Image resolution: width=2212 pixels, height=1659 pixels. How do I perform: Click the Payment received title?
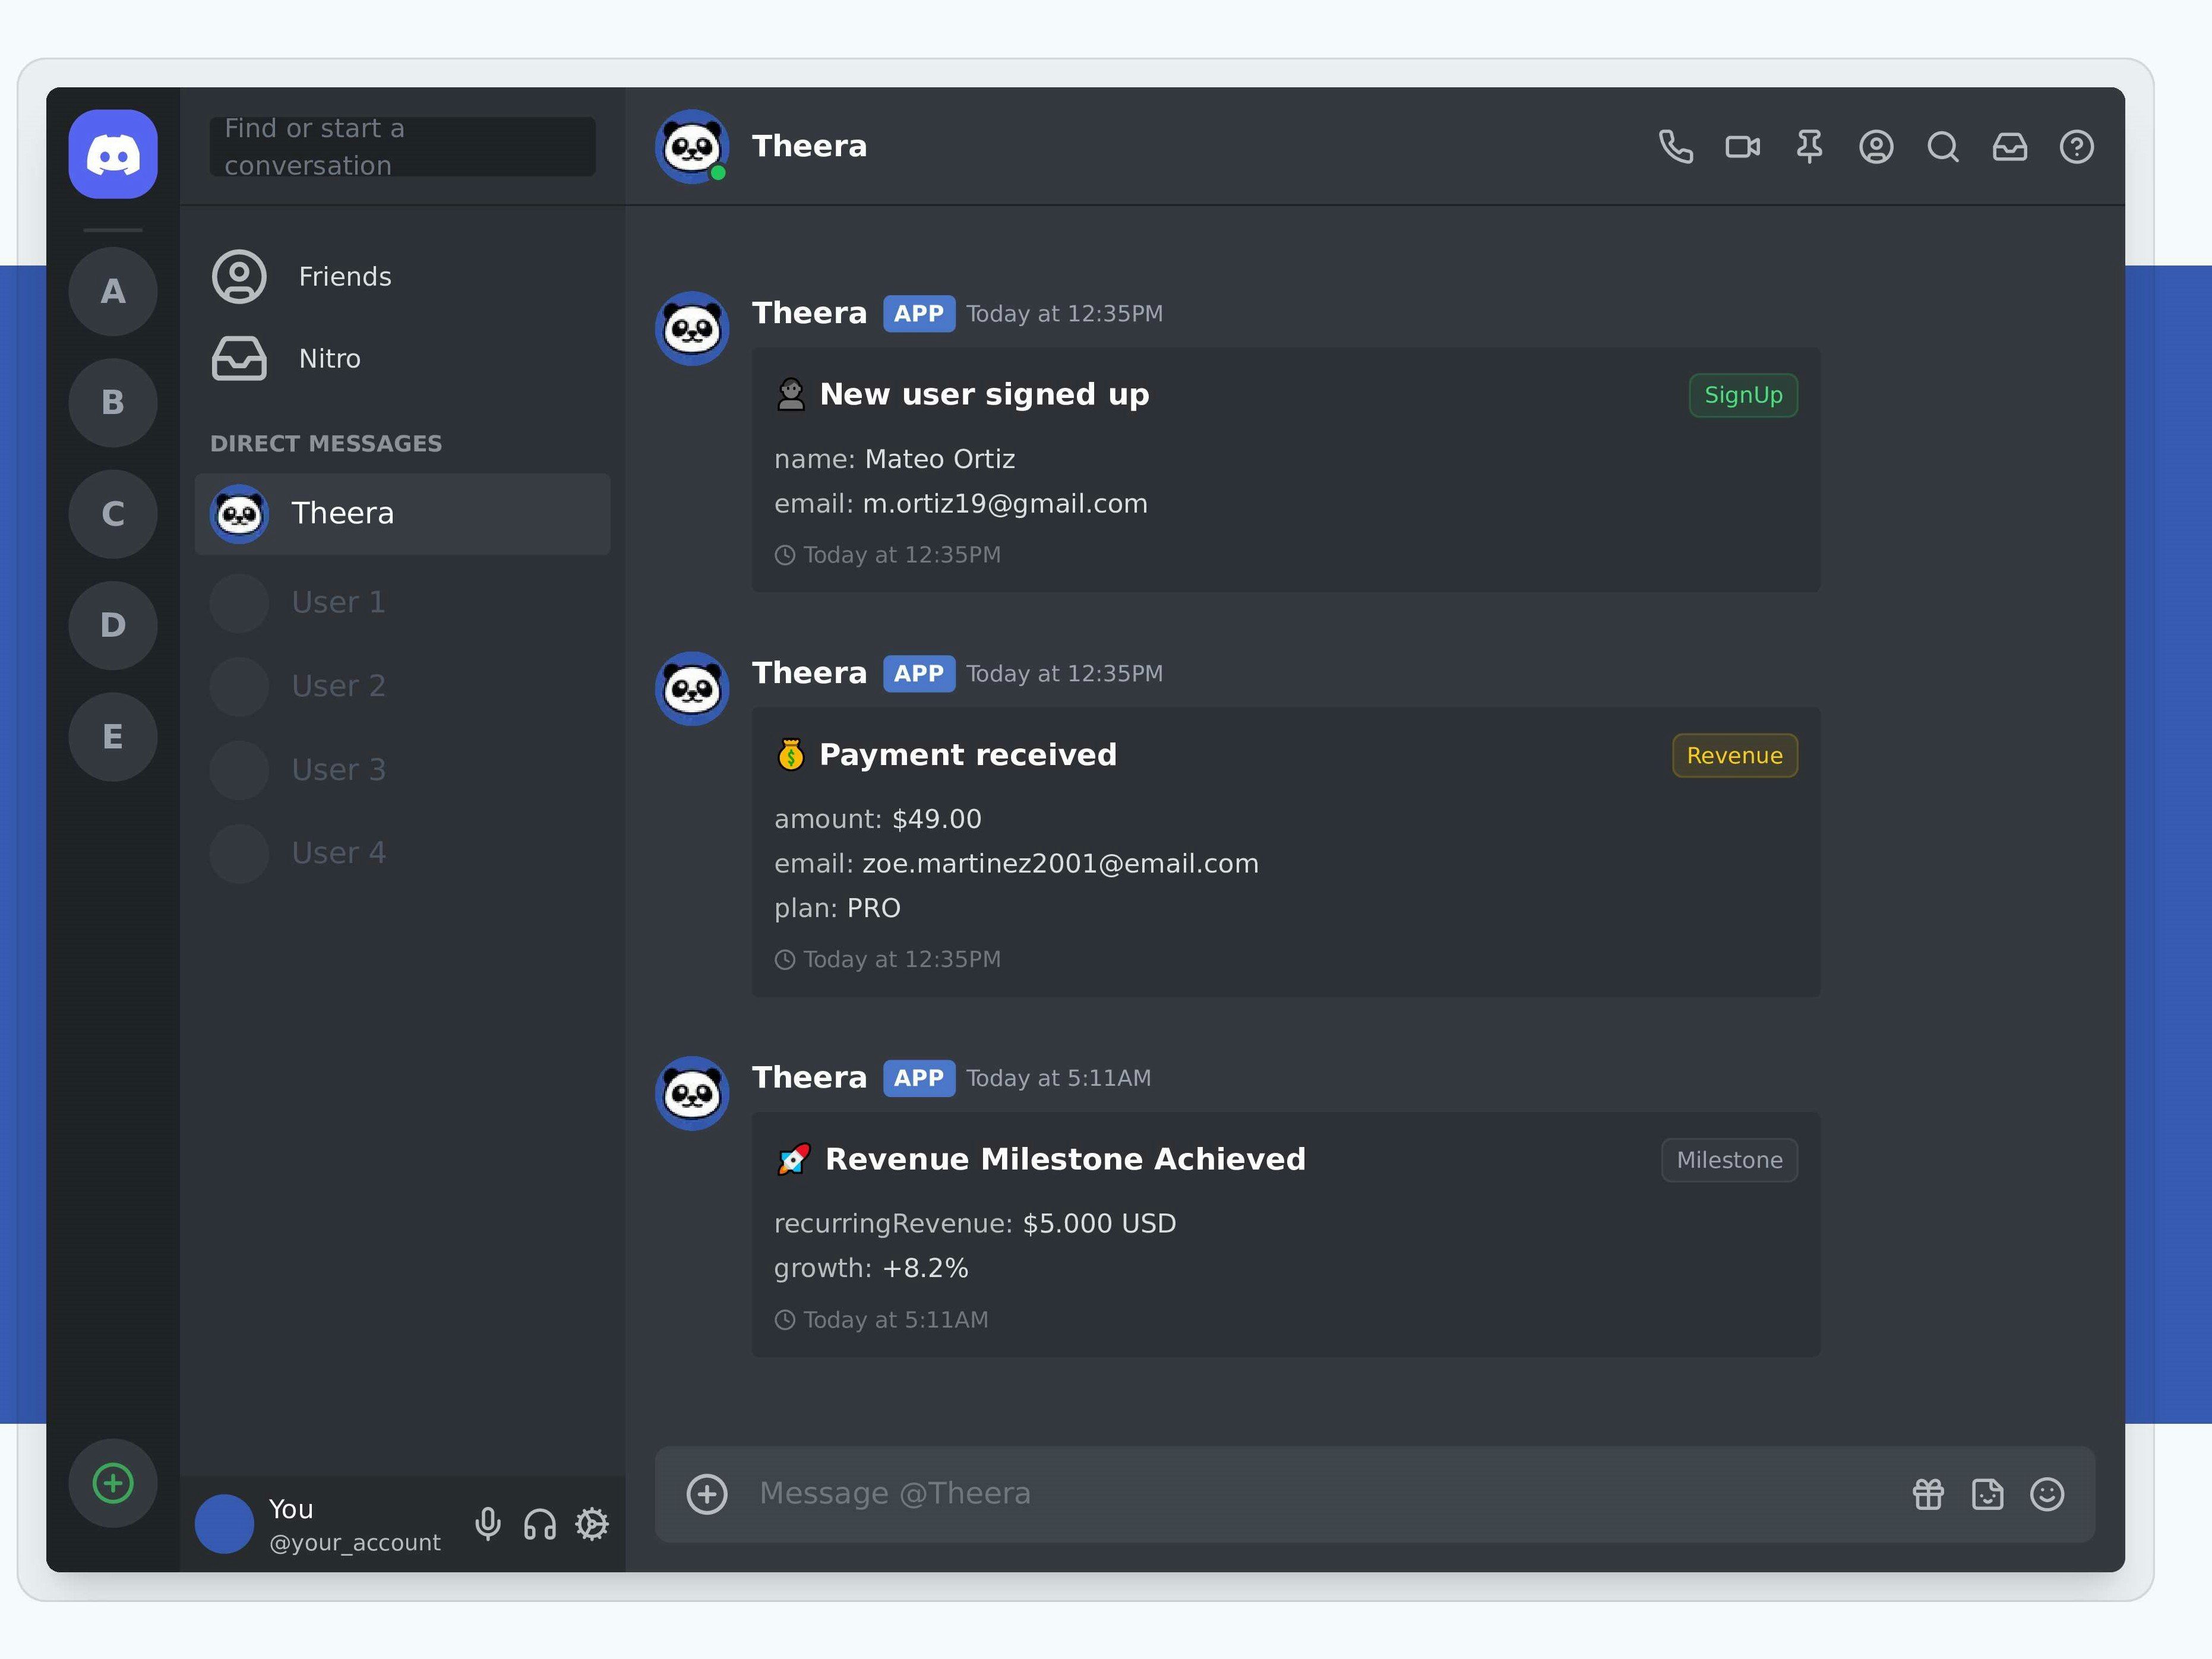pyautogui.click(x=967, y=755)
